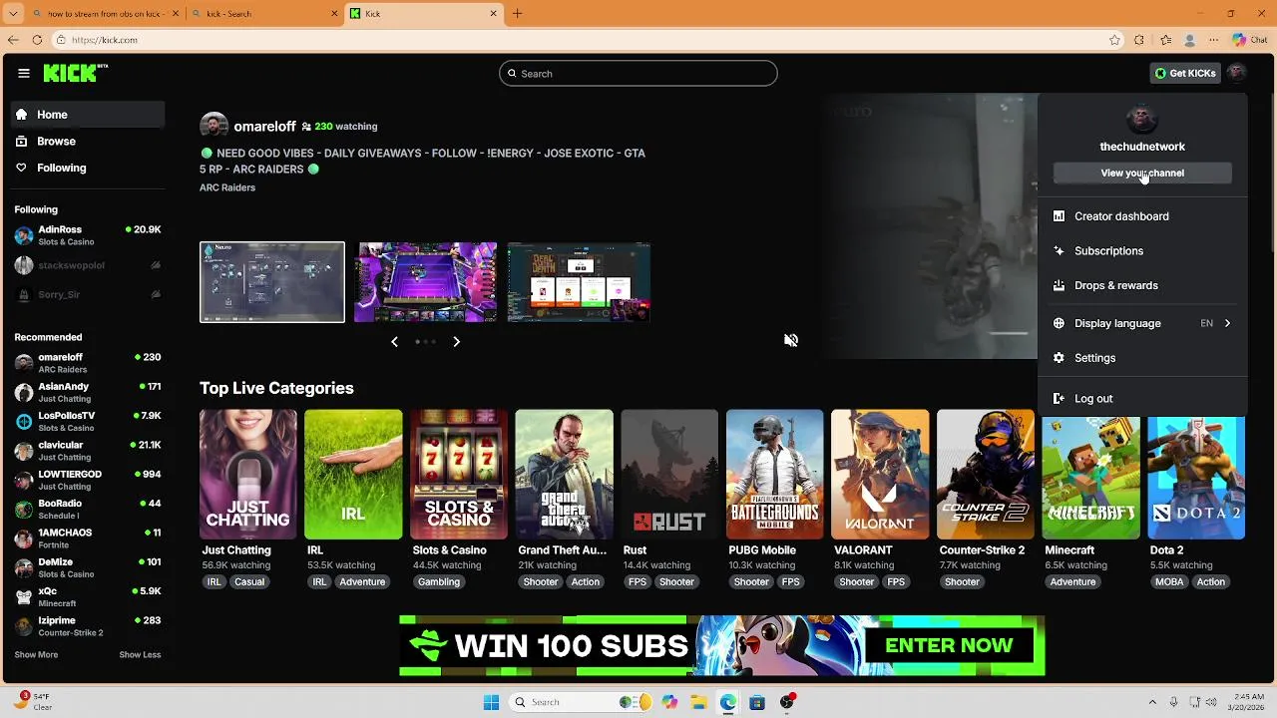Open the Windows Start menu
This screenshot has width=1277, height=718.
491,702
